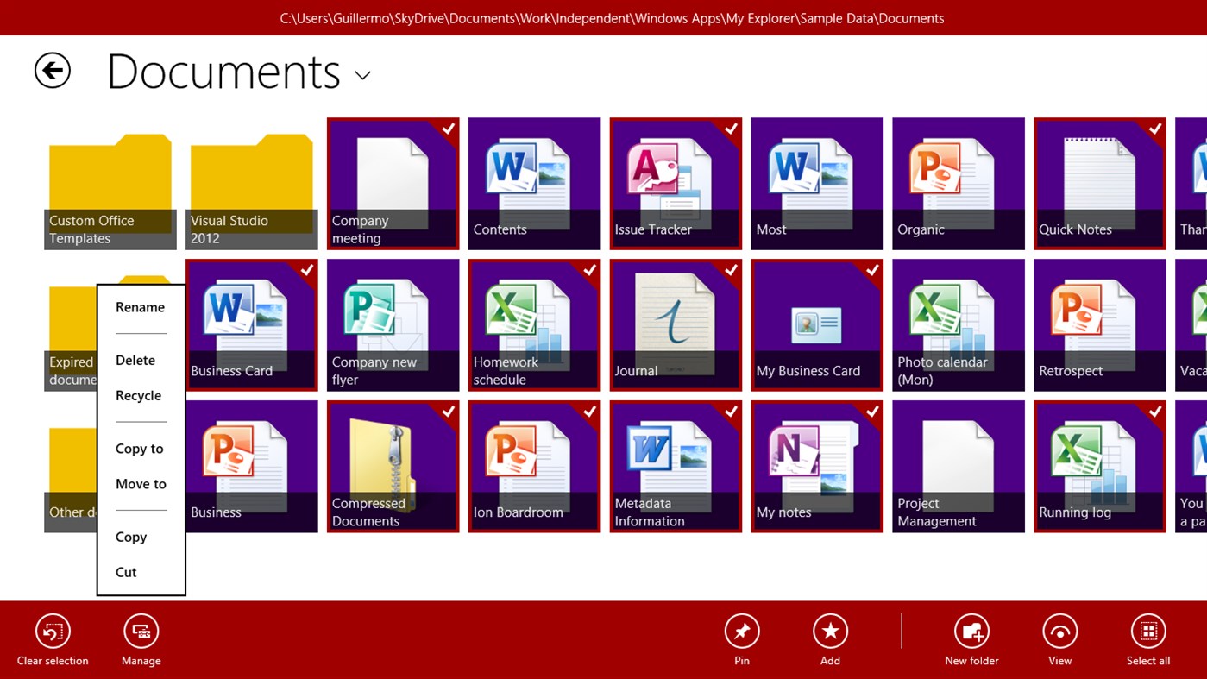Click the Recycle option
The width and height of the screenshot is (1207, 679).
[x=138, y=395]
